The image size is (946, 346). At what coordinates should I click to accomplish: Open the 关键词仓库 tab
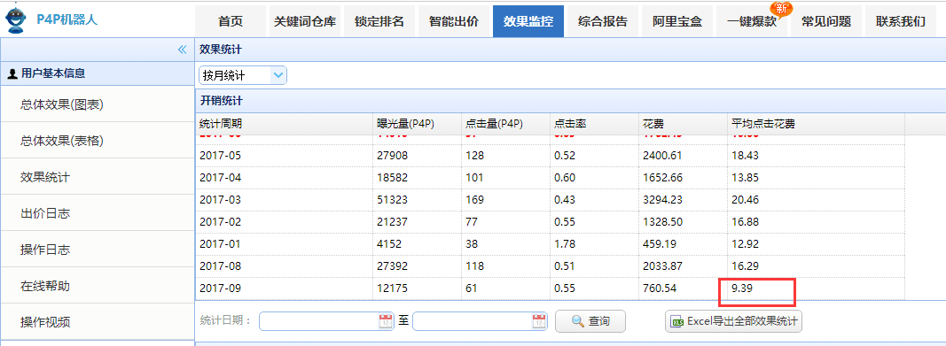tap(305, 21)
